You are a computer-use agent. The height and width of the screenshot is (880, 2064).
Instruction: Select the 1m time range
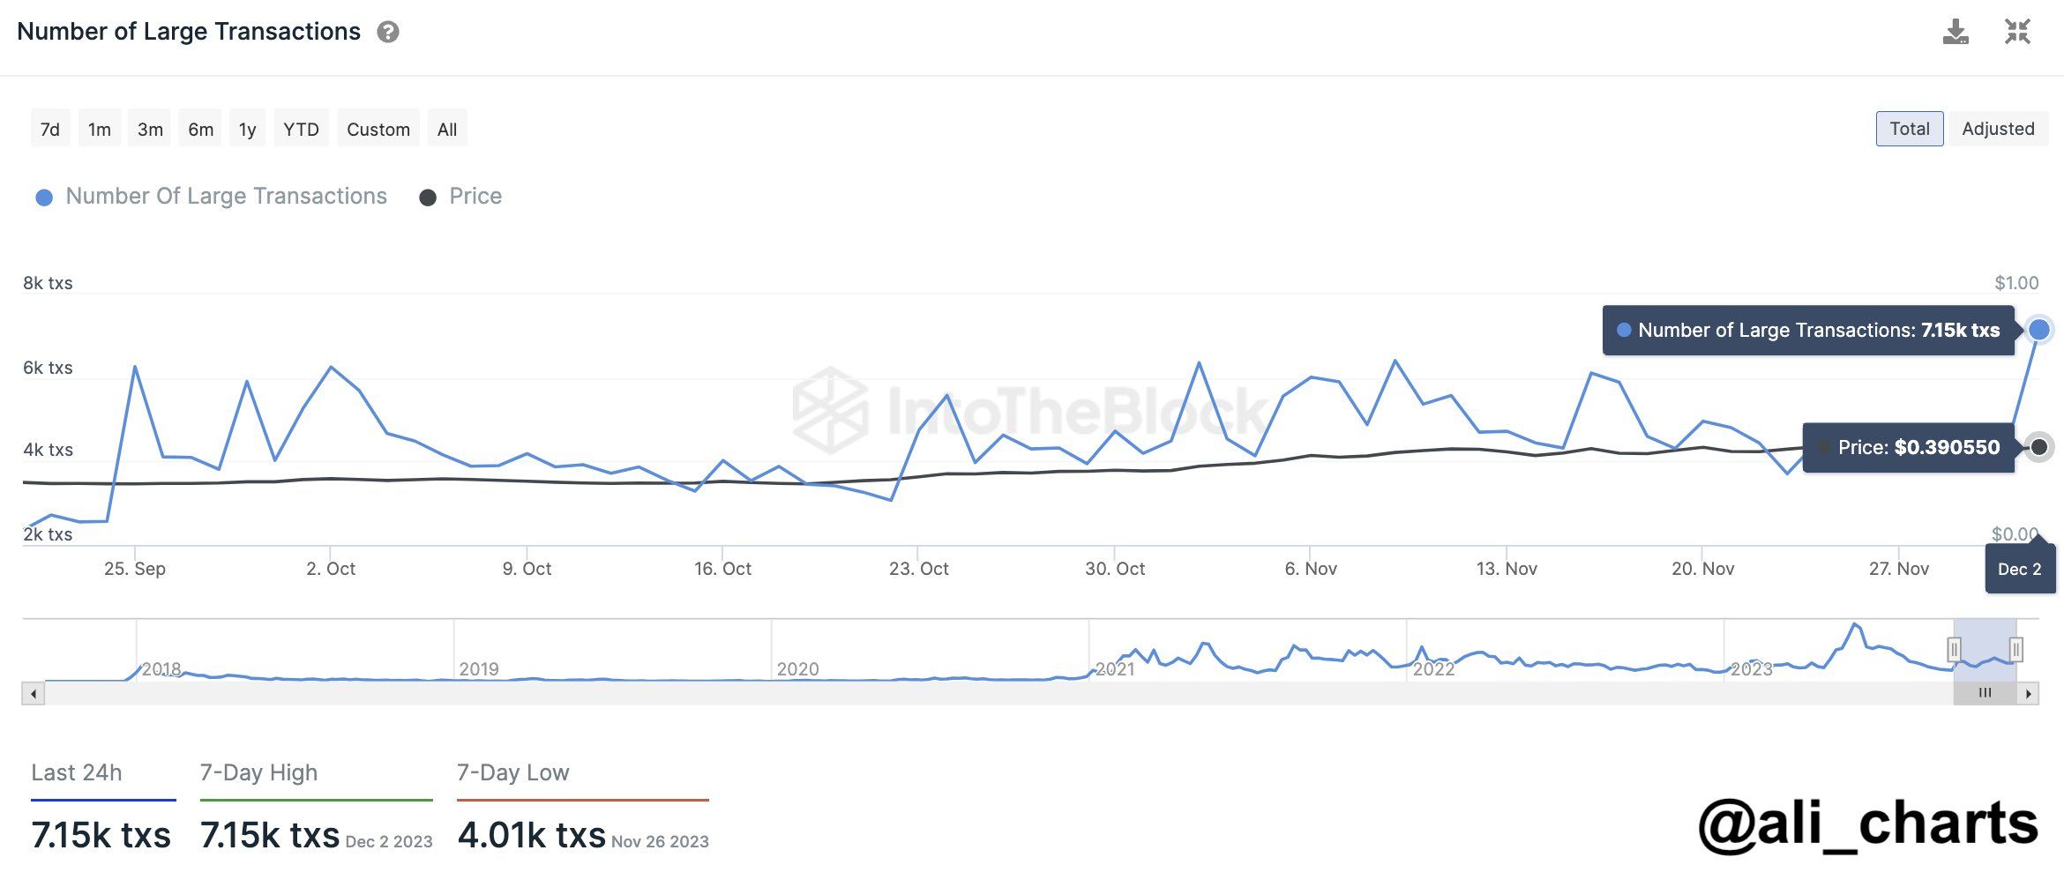coord(100,129)
